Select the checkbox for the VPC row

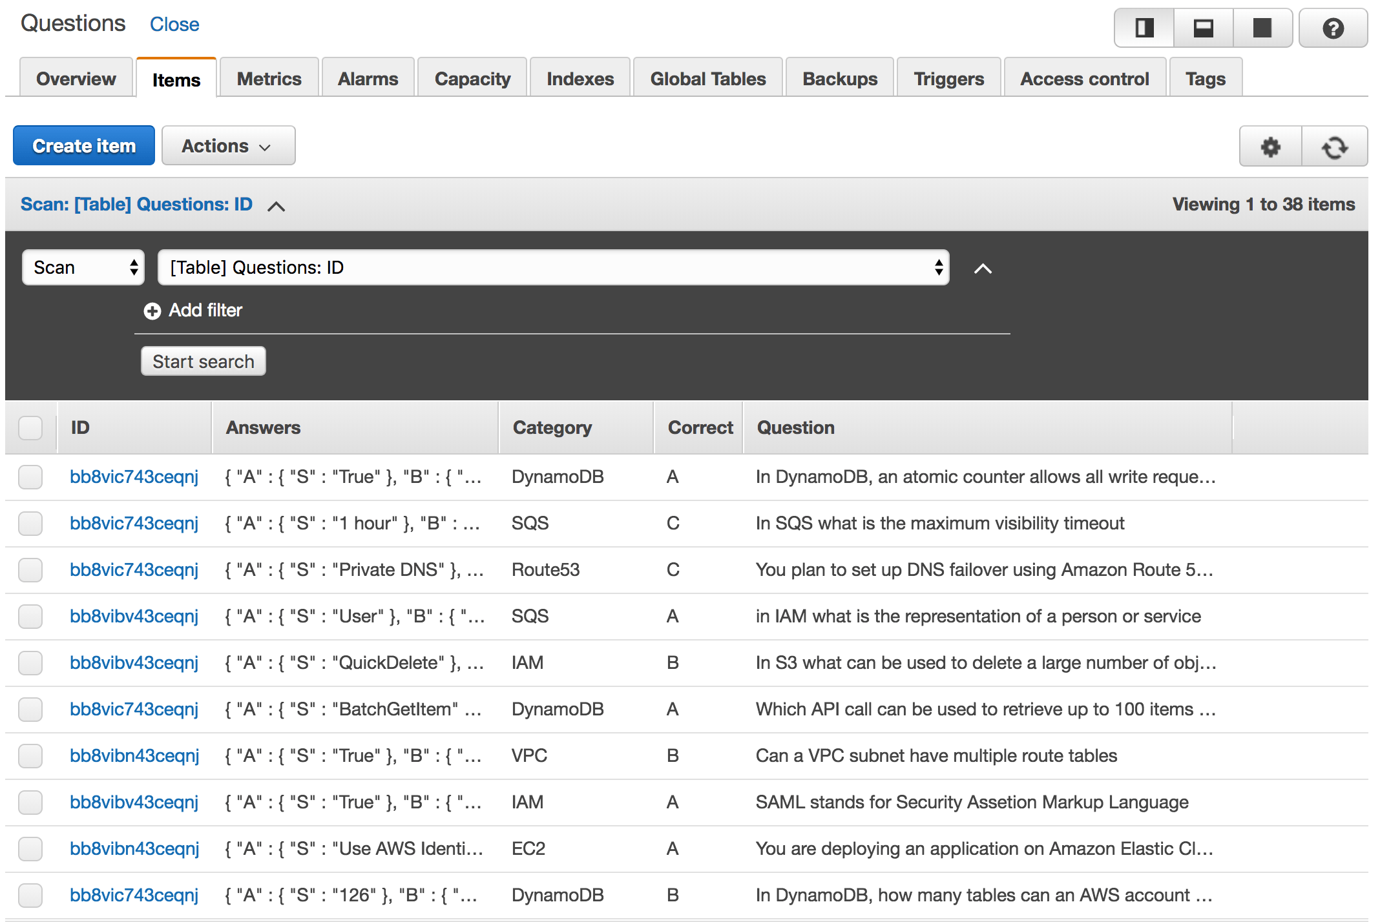coord(30,756)
